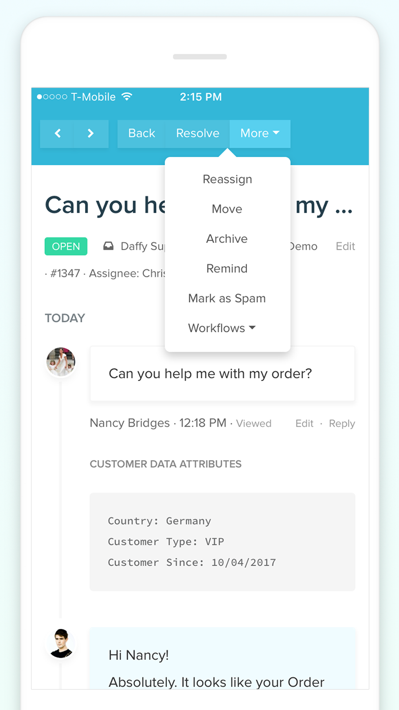The width and height of the screenshot is (399, 710).
Task: Choose Move in the More menu
Action: 227,209
